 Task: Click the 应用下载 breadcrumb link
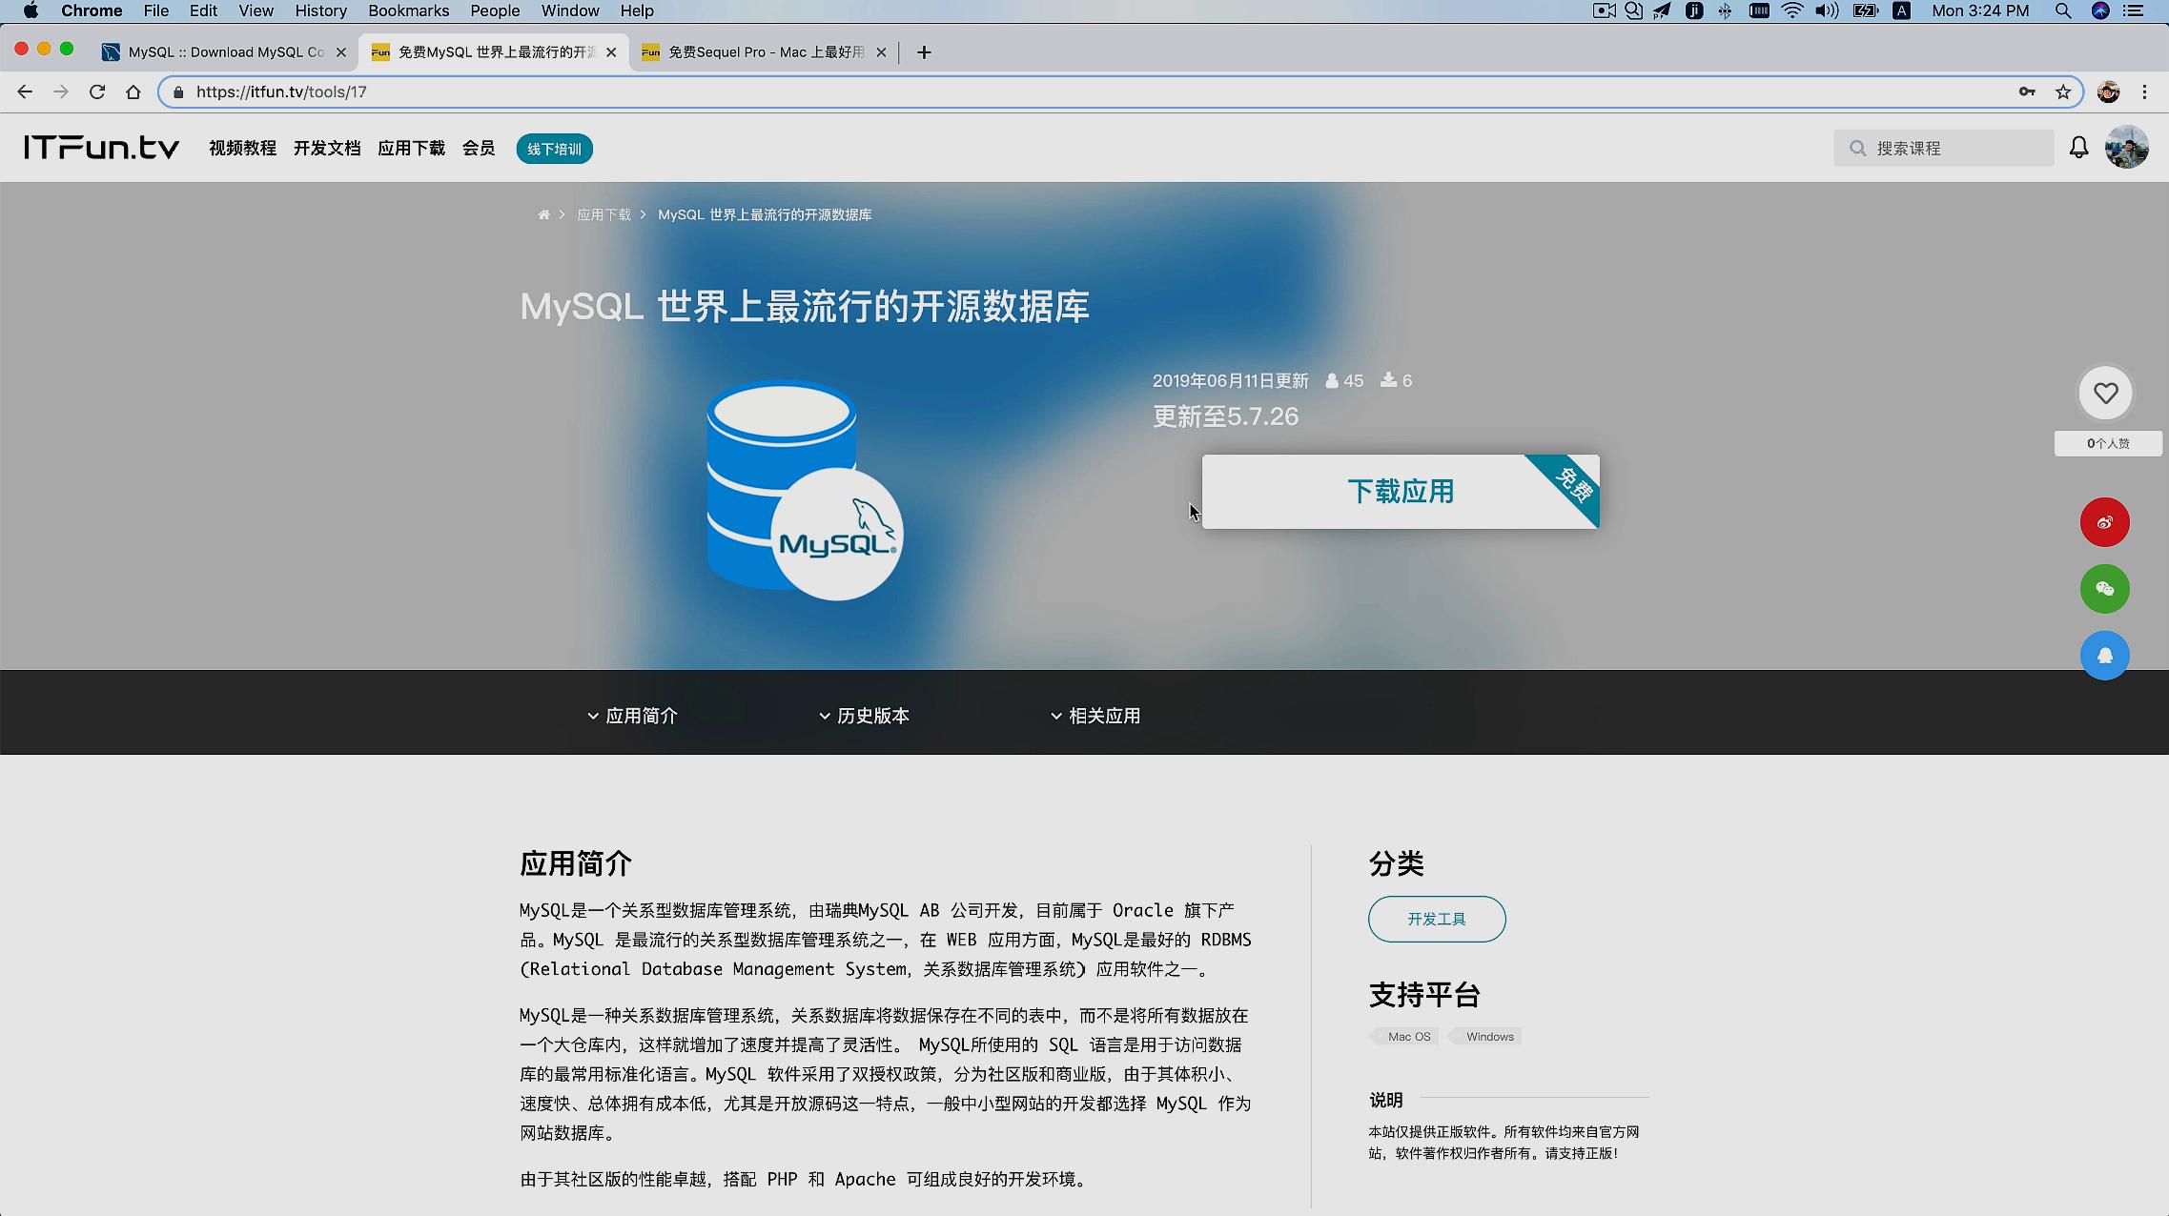[604, 214]
